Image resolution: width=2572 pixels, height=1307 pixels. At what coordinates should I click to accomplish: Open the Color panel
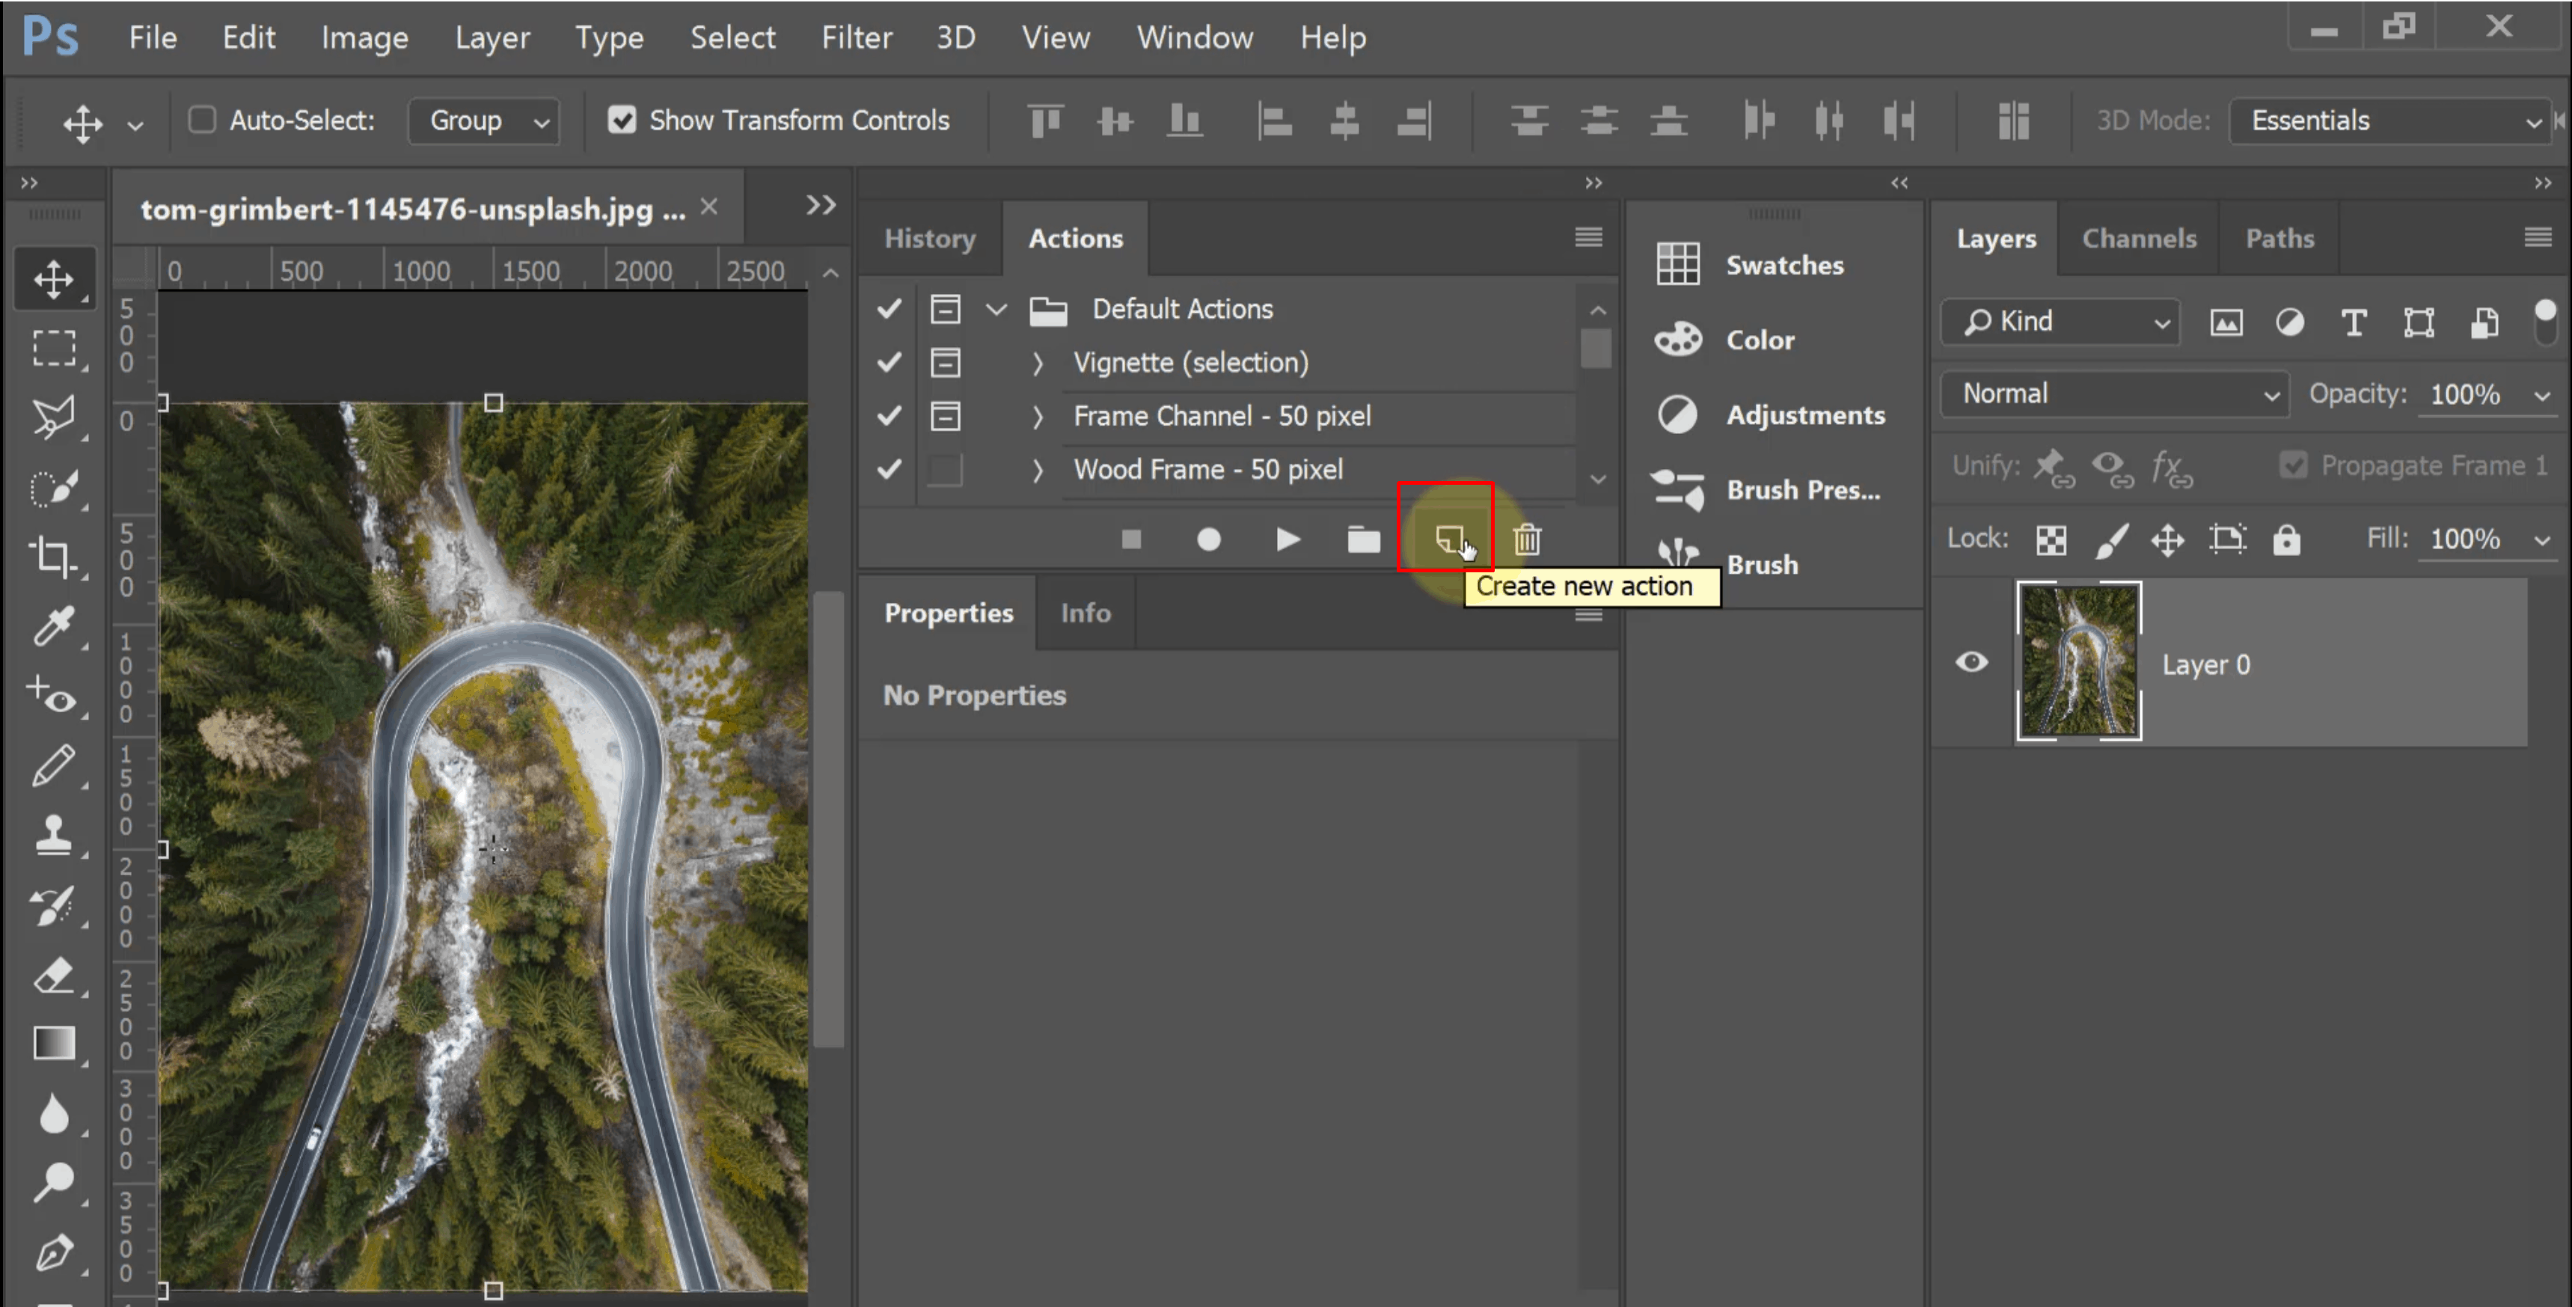(x=1724, y=340)
